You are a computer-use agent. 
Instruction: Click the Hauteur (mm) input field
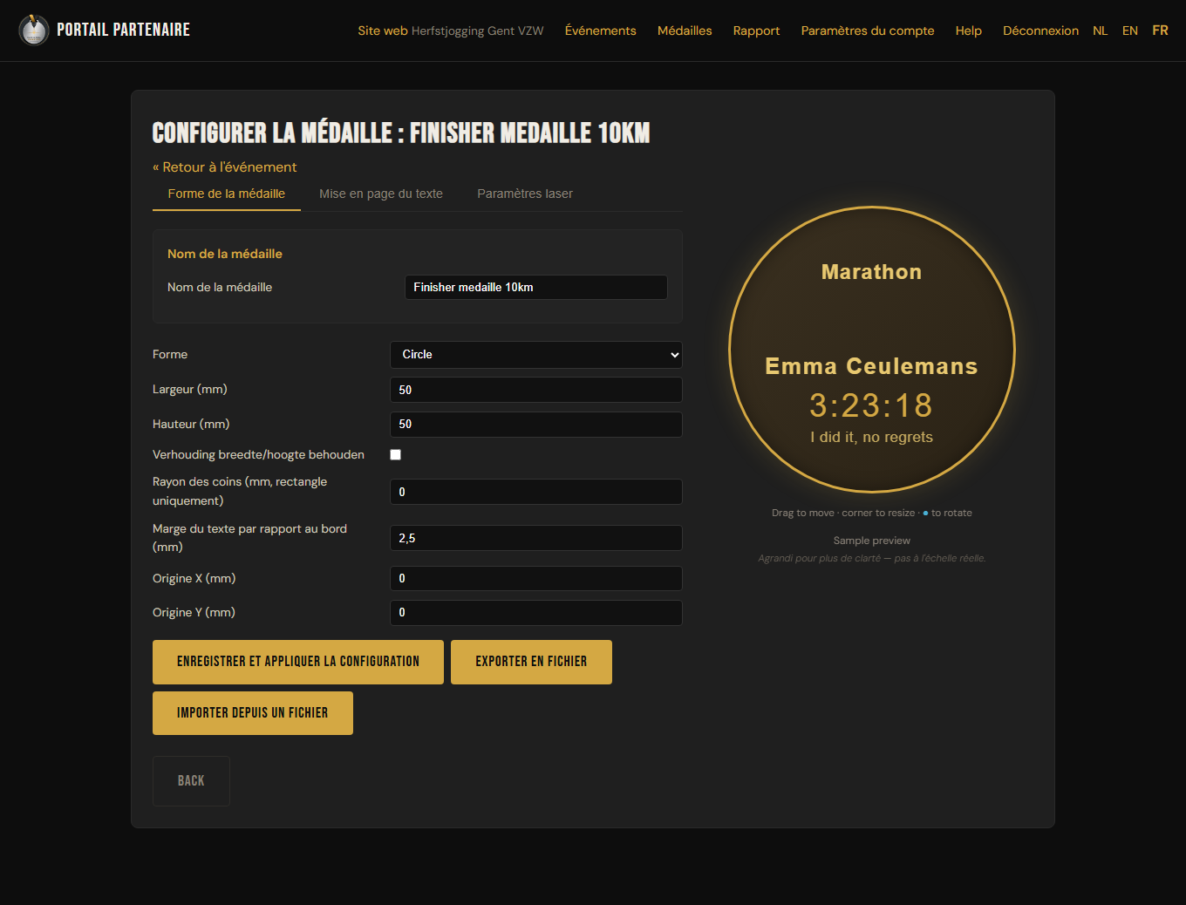click(535, 425)
